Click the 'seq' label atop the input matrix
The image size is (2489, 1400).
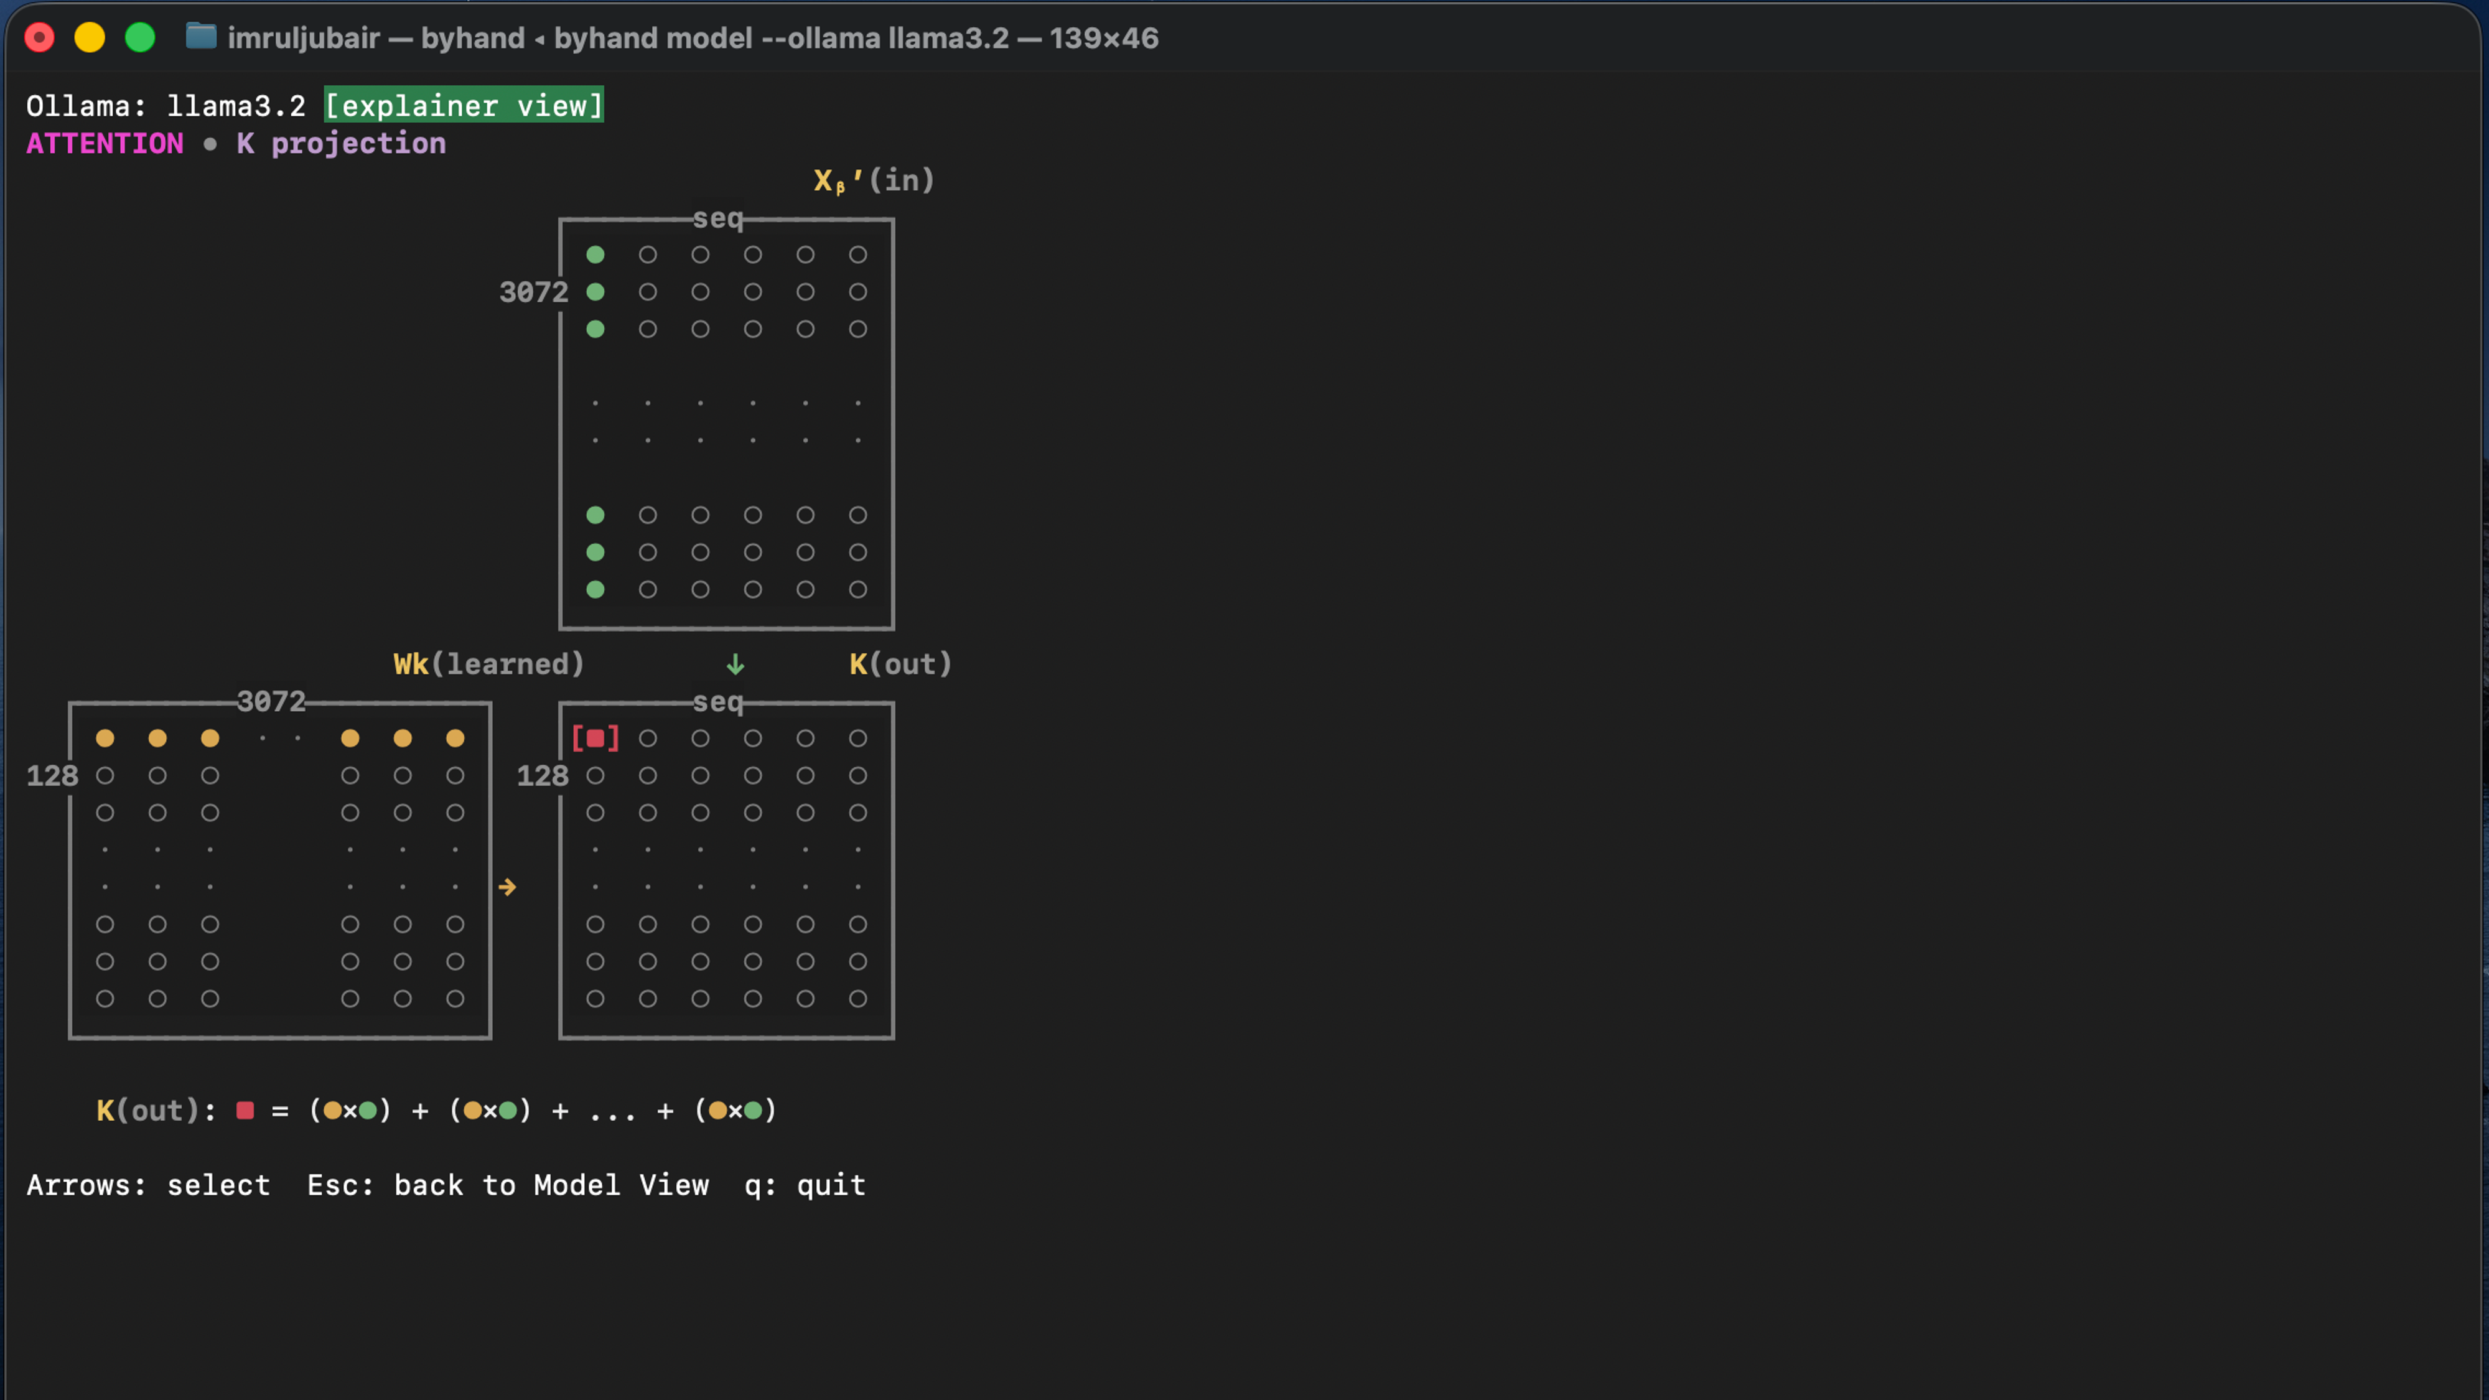pyautogui.click(x=718, y=219)
